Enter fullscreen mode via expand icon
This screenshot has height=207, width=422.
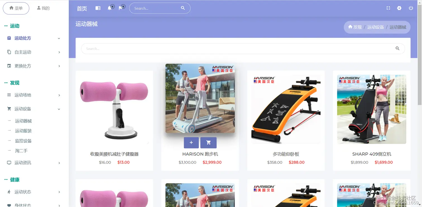[388, 8]
